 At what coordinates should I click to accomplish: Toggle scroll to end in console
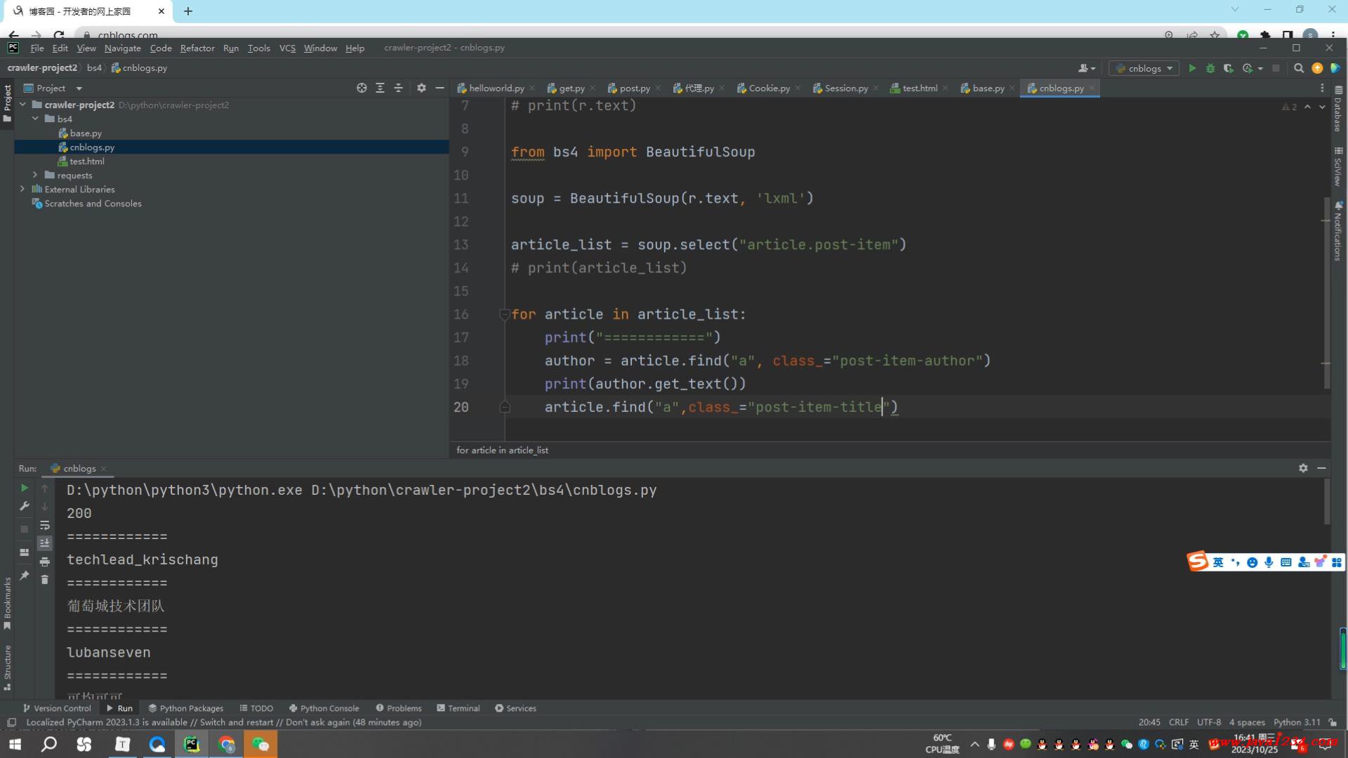coord(45,543)
